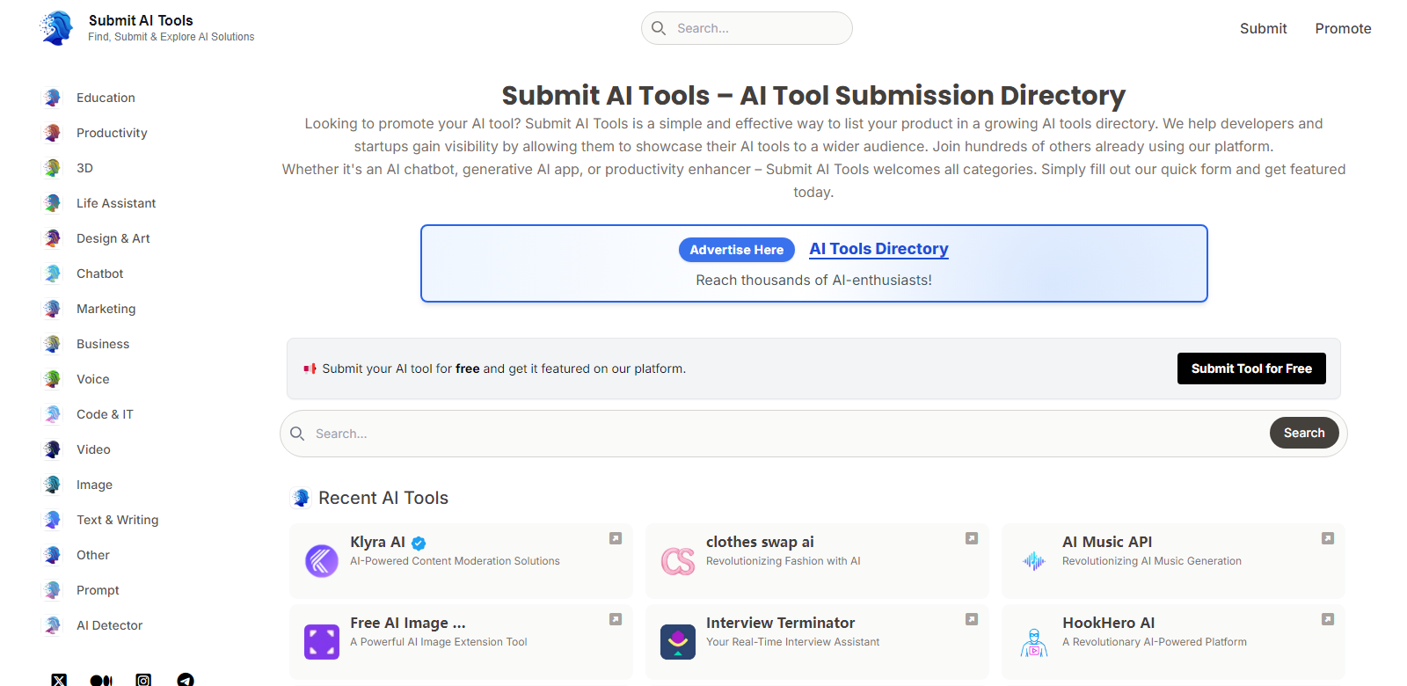The width and height of the screenshot is (1407, 686).
Task: Click the Interview Terminator logo
Action: point(678,642)
